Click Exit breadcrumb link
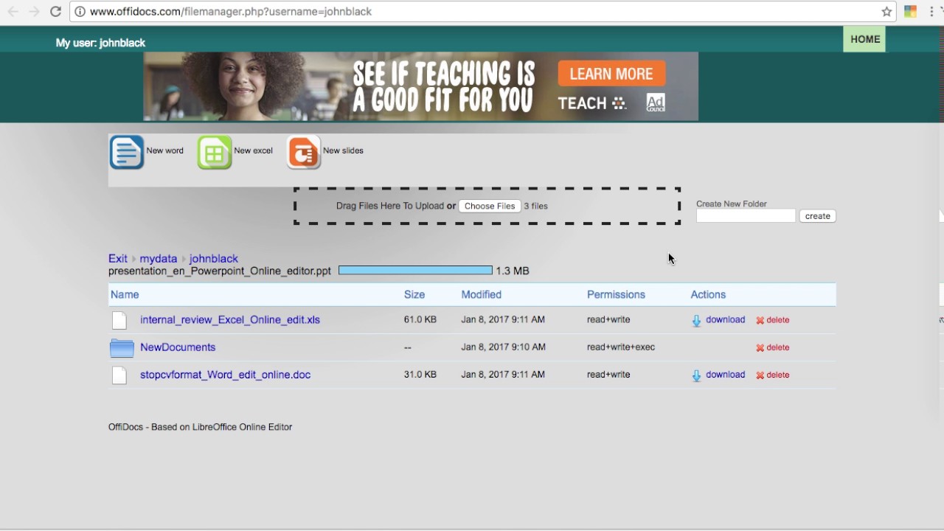The height and width of the screenshot is (531, 944). coord(118,259)
